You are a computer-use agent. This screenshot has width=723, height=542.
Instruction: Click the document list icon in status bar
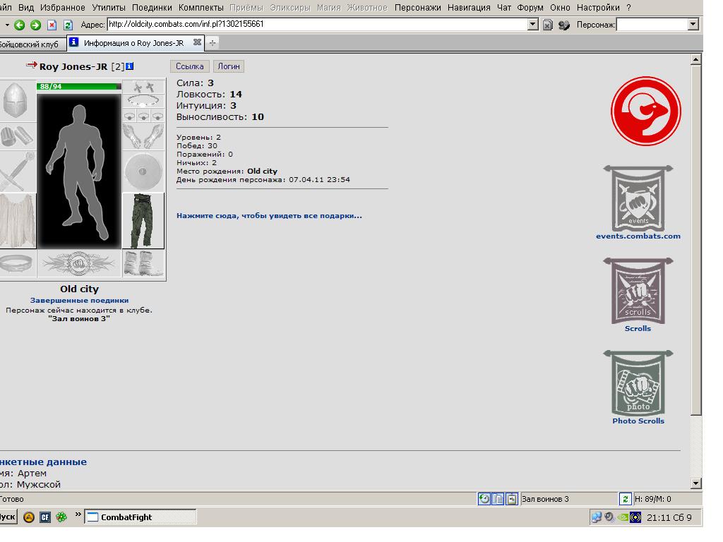click(498, 499)
